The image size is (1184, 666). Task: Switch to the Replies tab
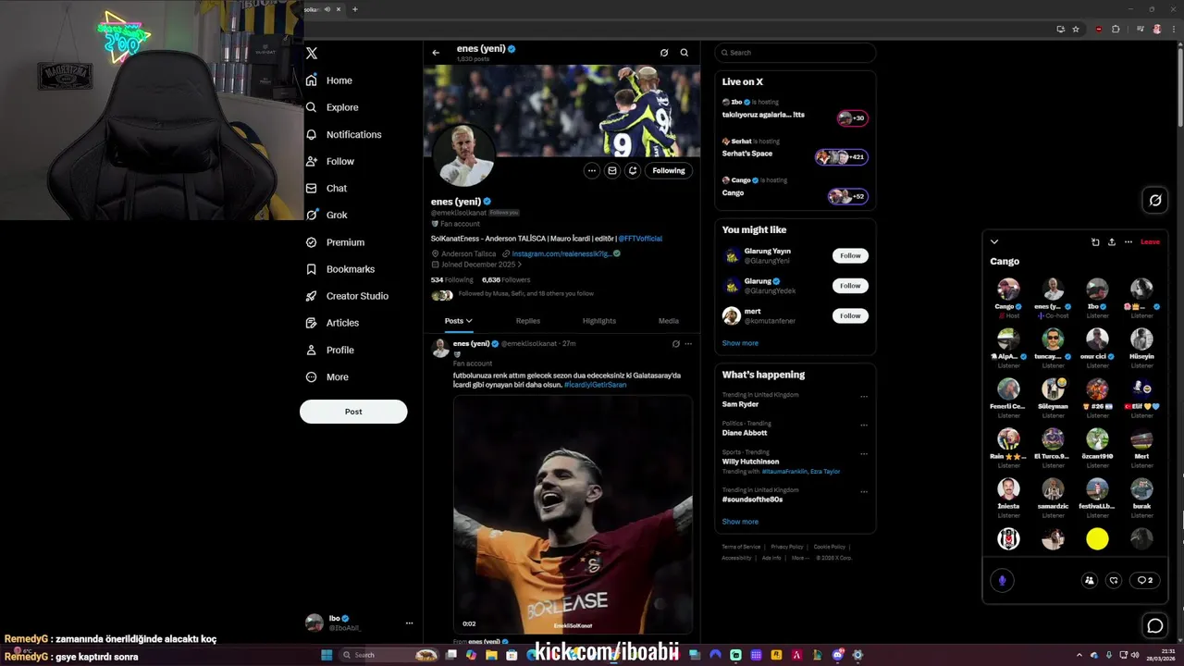click(x=528, y=321)
